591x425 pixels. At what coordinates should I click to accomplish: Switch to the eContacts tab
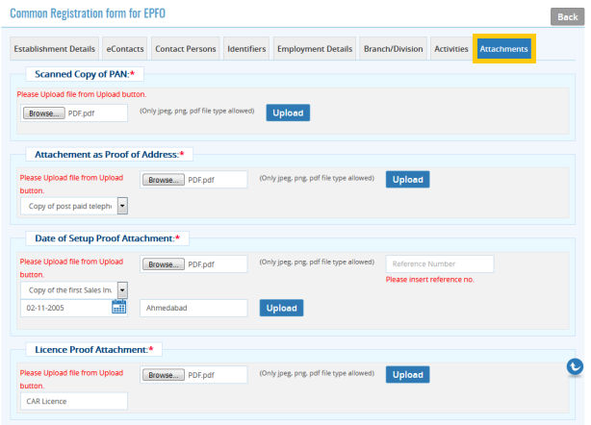tap(125, 49)
